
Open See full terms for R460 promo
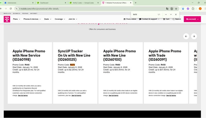pos(113,96)
